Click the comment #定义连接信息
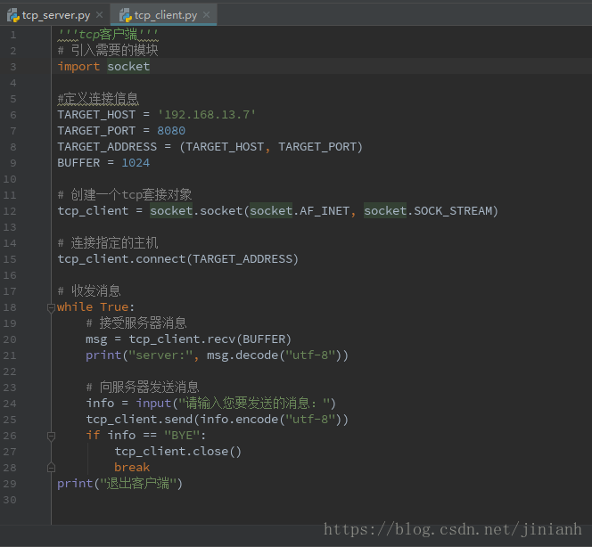 tap(98, 99)
